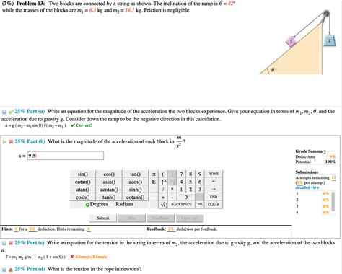Click digit 3 on keypad
This screenshot has width=342, height=274.
pos(200,190)
